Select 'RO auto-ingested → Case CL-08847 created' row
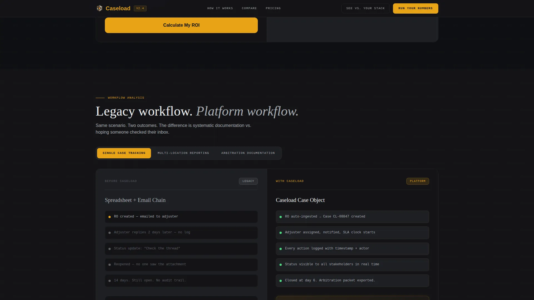 click(x=352, y=217)
